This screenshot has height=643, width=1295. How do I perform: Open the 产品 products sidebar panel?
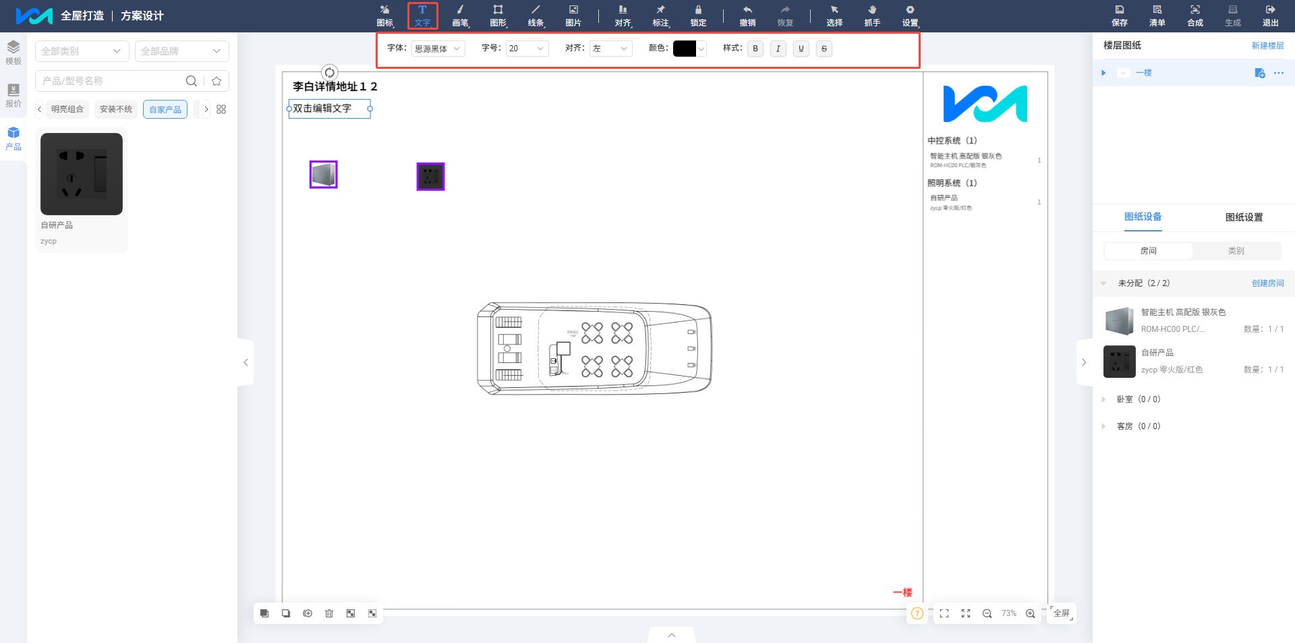click(13, 138)
